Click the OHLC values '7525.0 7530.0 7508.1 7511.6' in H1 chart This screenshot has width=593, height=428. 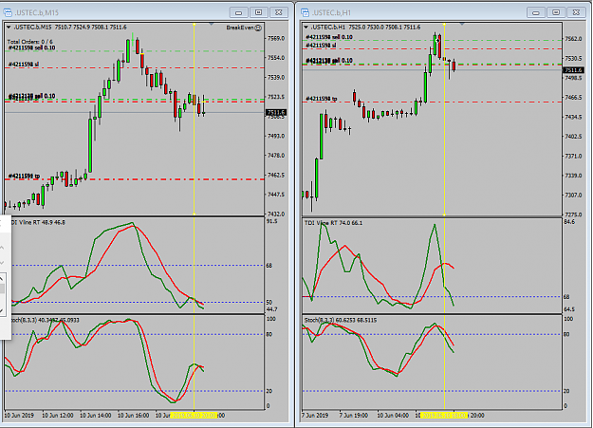pyautogui.click(x=384, y=28)
